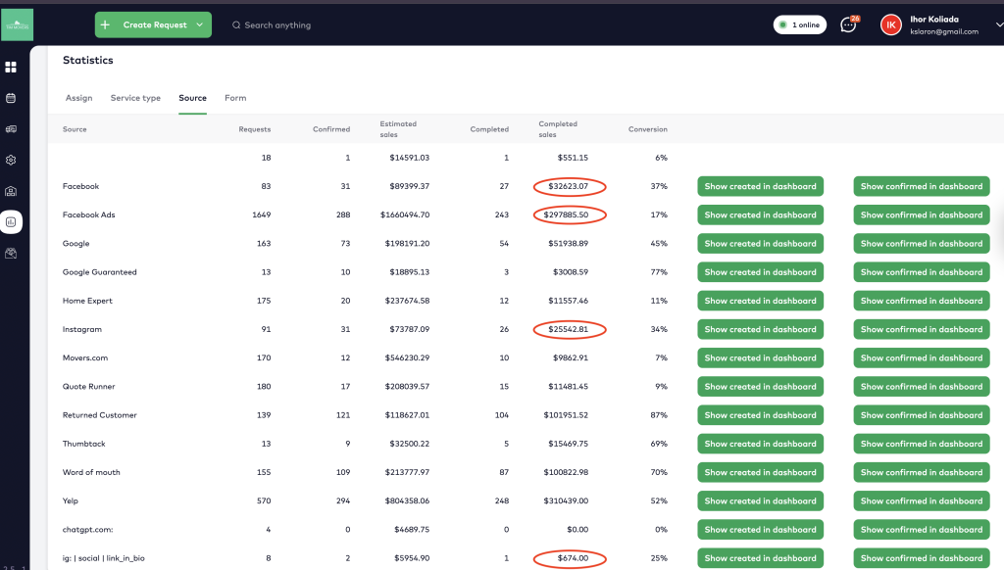Expand the Create Request dropdown

(x=201, y=24)
